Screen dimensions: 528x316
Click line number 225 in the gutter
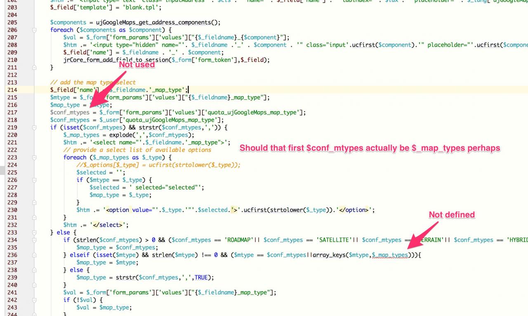(12, 172)
